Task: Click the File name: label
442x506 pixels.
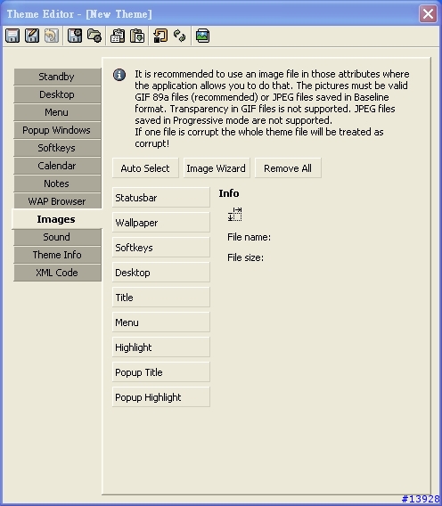Action: [249, 237]
